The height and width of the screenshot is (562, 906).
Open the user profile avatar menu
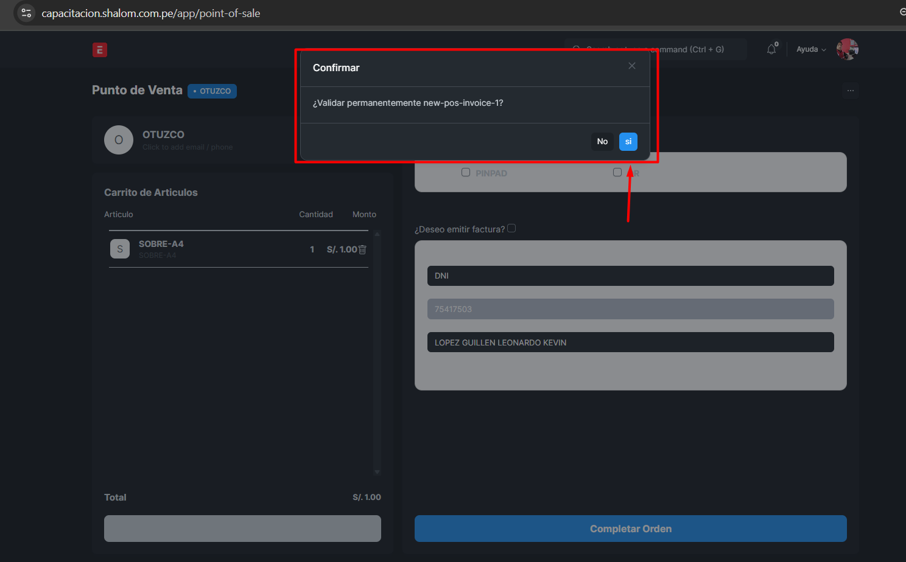pos(847,49)
